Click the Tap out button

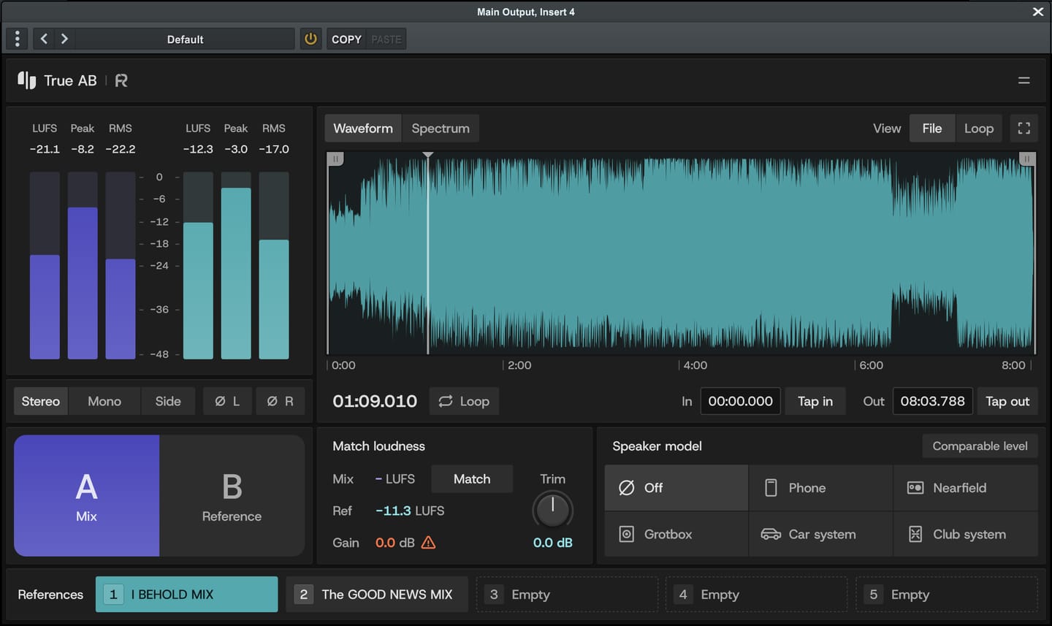click(1007, 401)
